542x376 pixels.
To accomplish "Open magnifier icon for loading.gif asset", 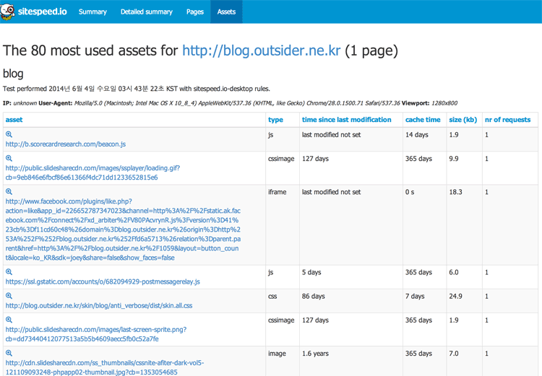I will (x=9, y=158).
